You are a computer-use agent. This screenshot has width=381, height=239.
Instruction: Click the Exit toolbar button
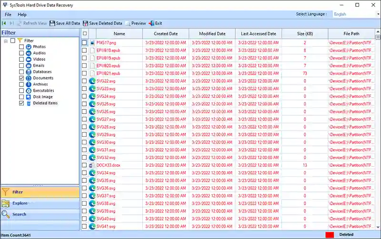point(156,23)
